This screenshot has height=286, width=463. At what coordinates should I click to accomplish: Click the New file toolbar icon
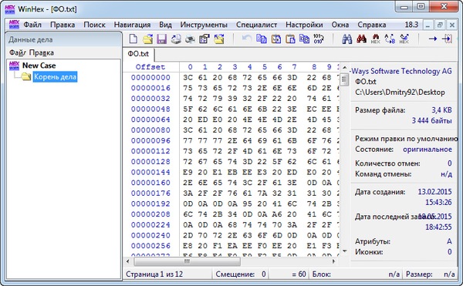click(x=133, y=39)
